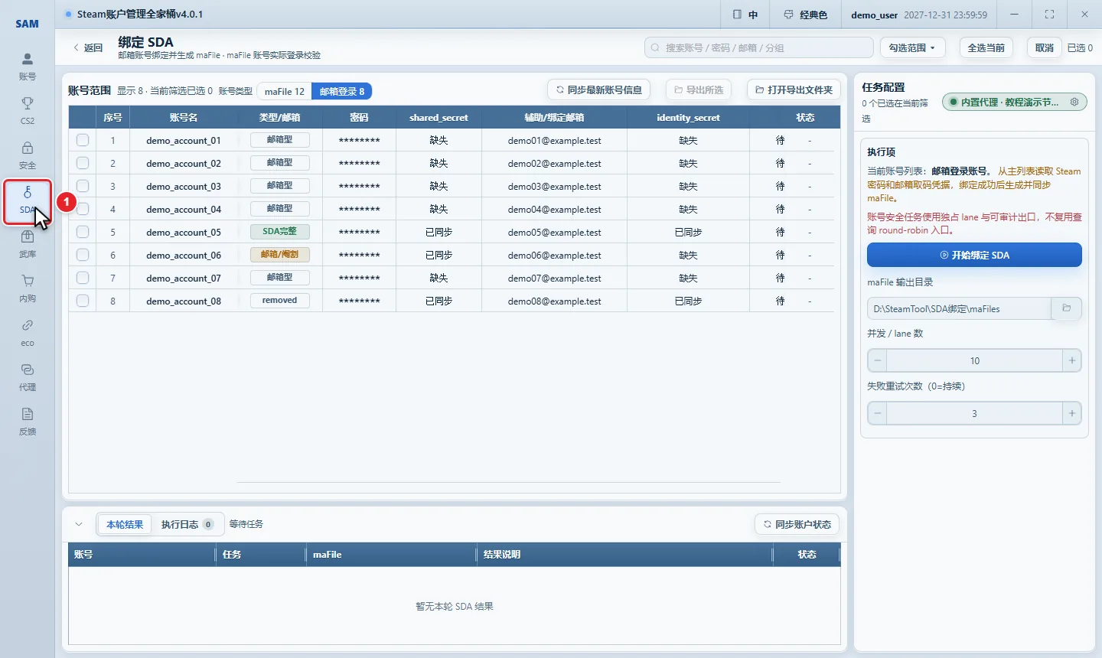Click the account table's horizontal scrollbar

(x=509, y=483)
